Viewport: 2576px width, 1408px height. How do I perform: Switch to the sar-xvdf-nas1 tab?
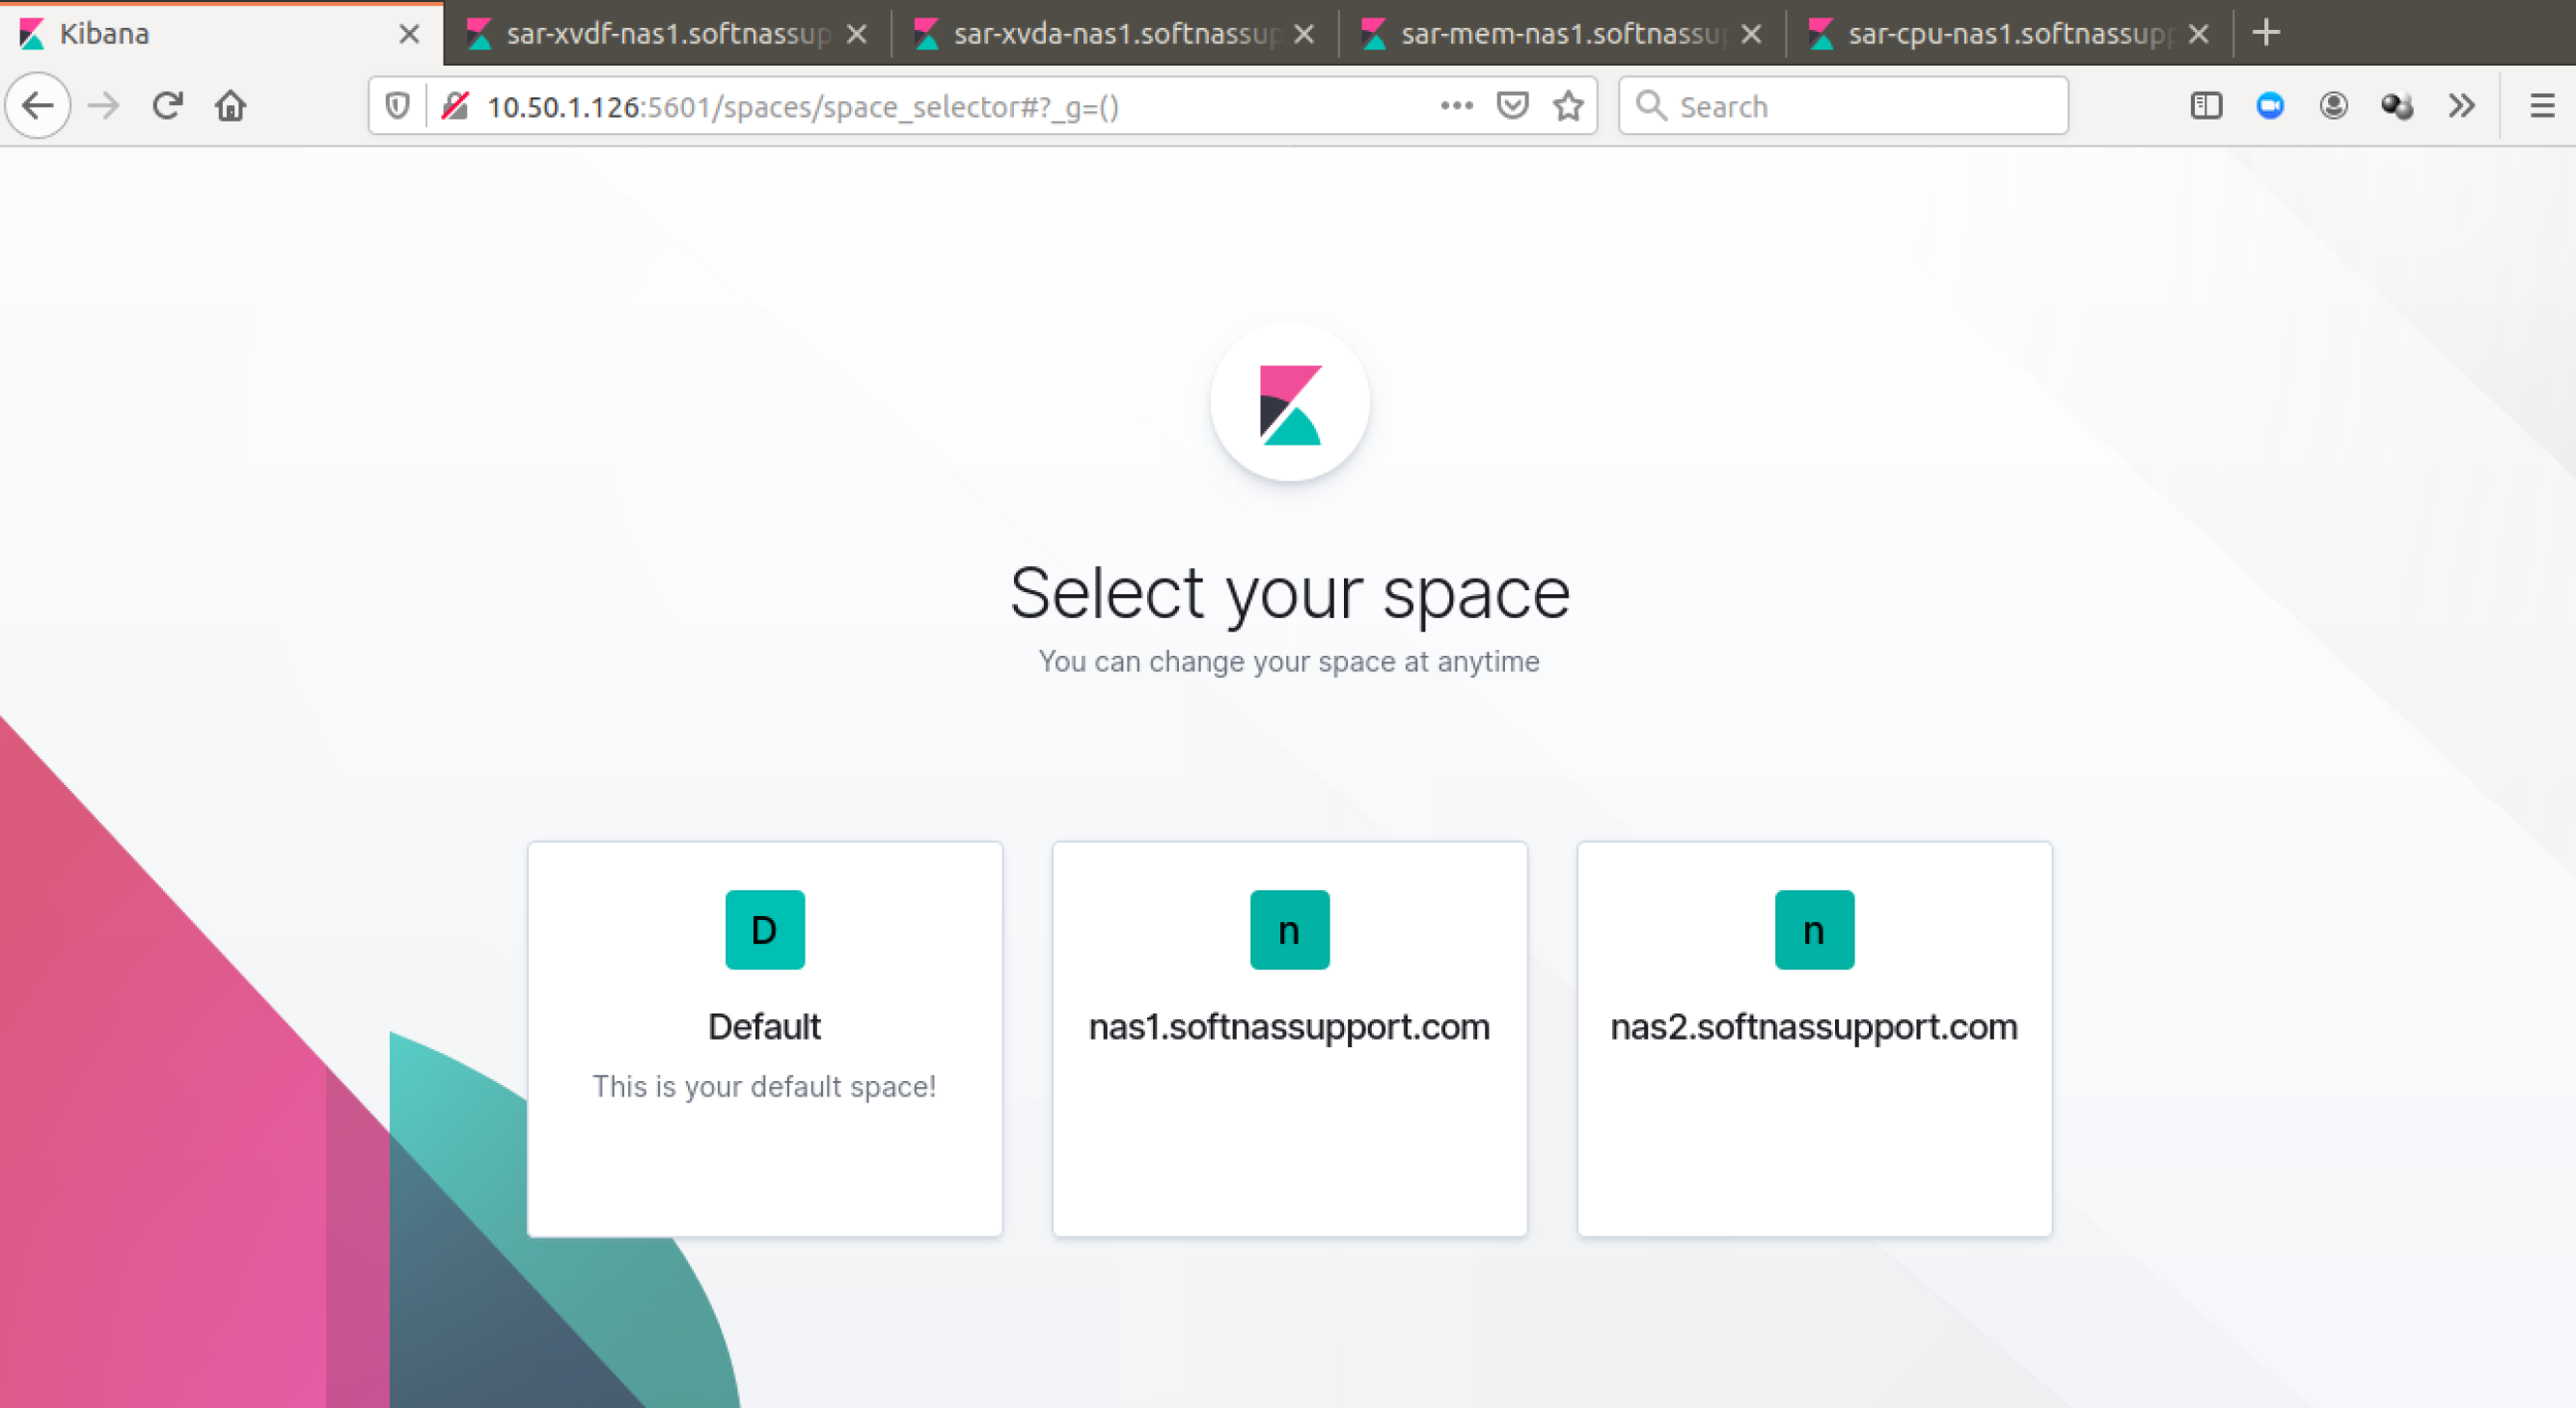pyautogui.click(x=666, y=34)
